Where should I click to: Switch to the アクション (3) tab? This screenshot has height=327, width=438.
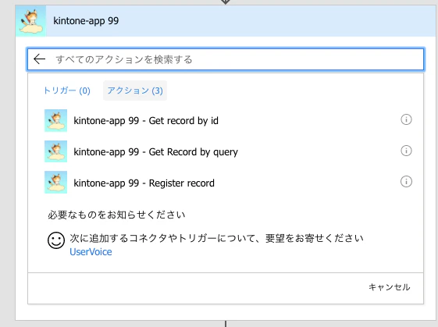point(135,91)
